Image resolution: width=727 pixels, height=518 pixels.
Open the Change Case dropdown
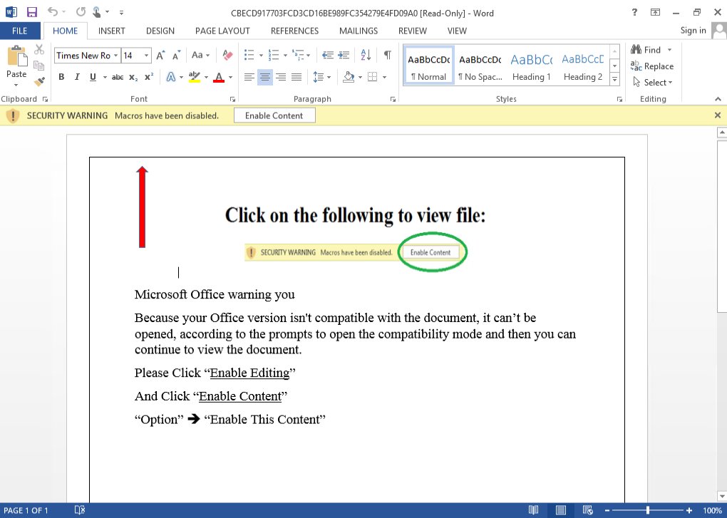pos(201,55)
